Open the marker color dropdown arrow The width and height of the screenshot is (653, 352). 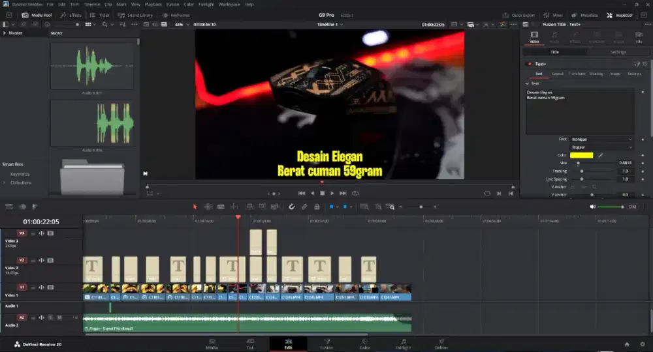351,207
